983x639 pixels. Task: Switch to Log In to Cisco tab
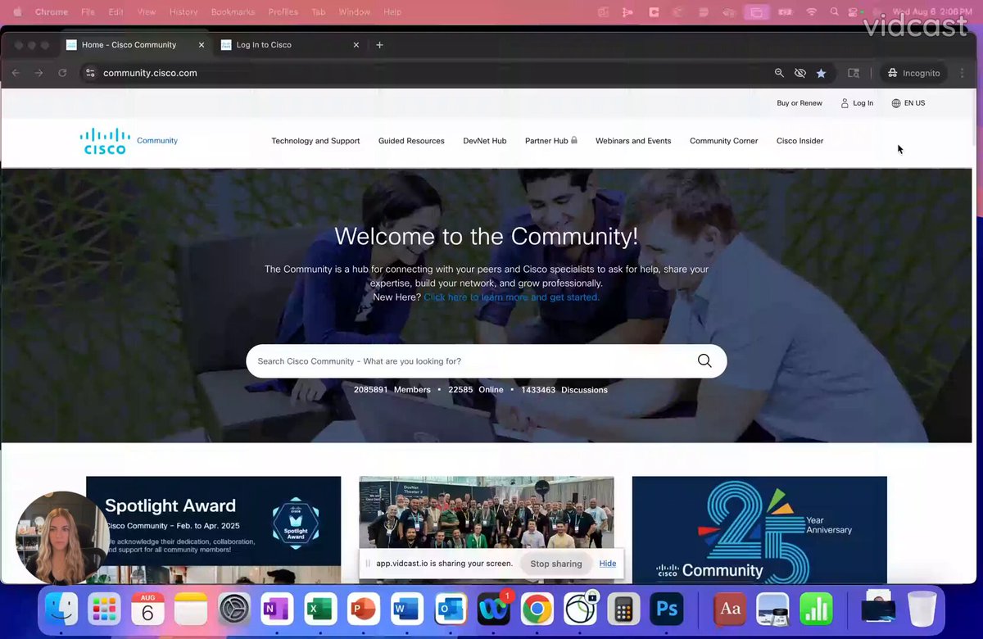[x=290, y=45]
